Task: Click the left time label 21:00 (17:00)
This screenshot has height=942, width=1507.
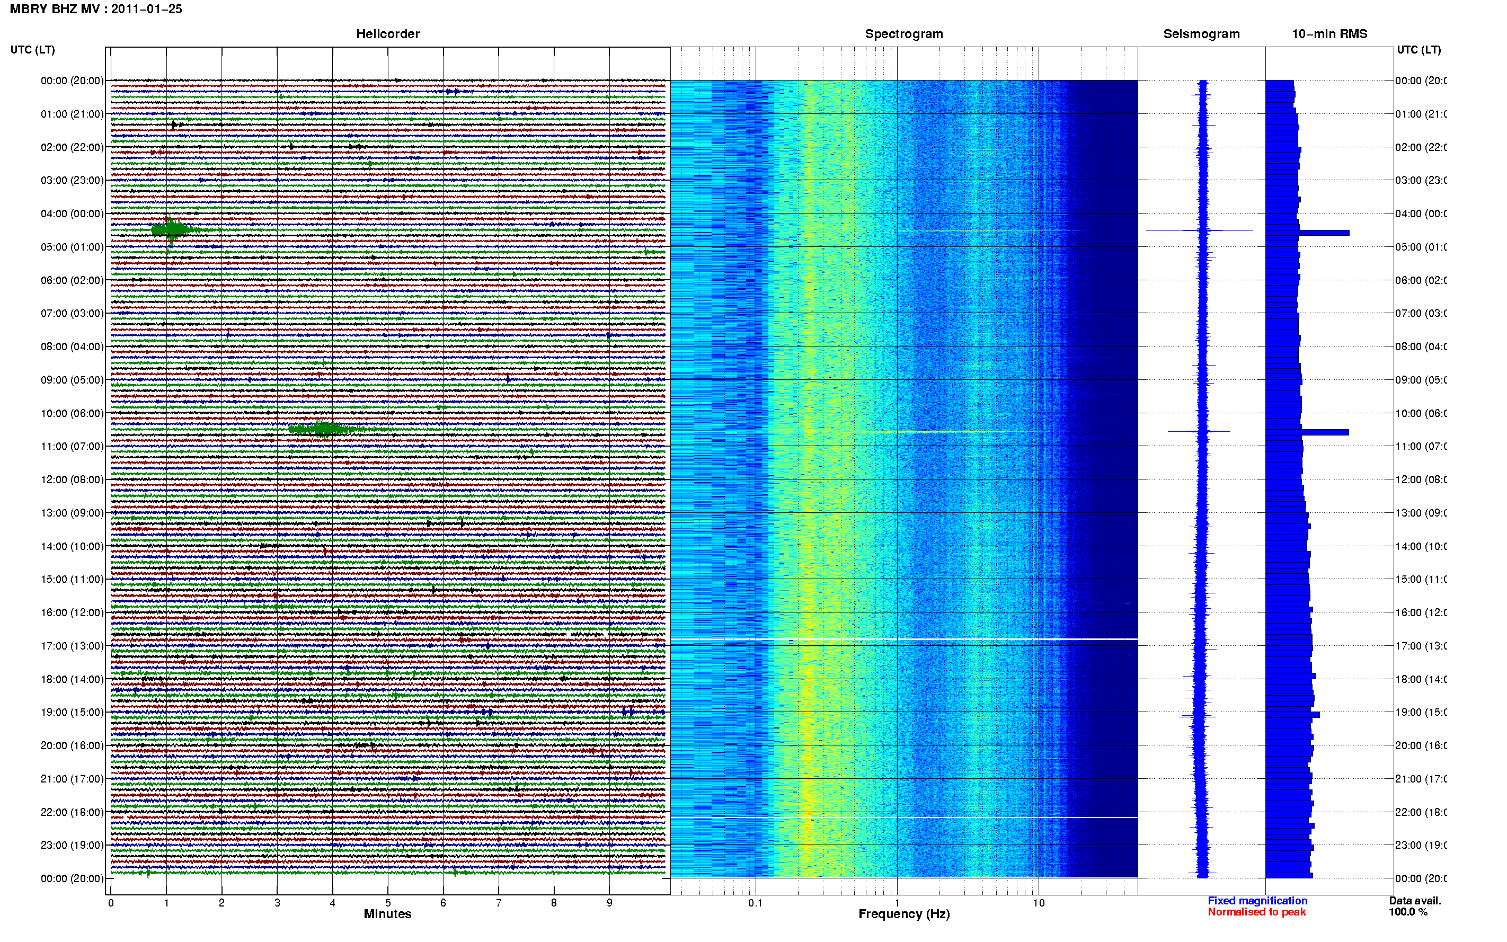Action: point(72,779)
